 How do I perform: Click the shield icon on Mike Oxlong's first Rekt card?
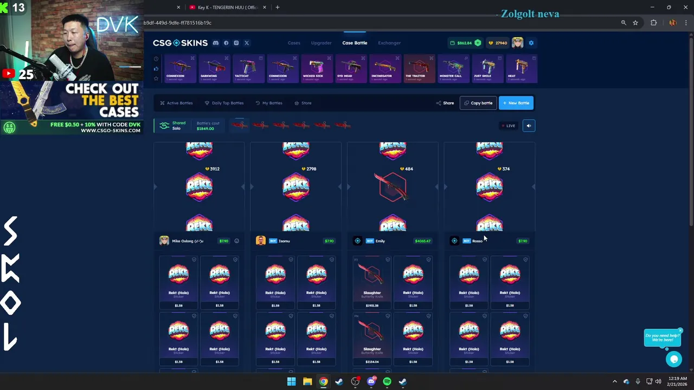194,259
